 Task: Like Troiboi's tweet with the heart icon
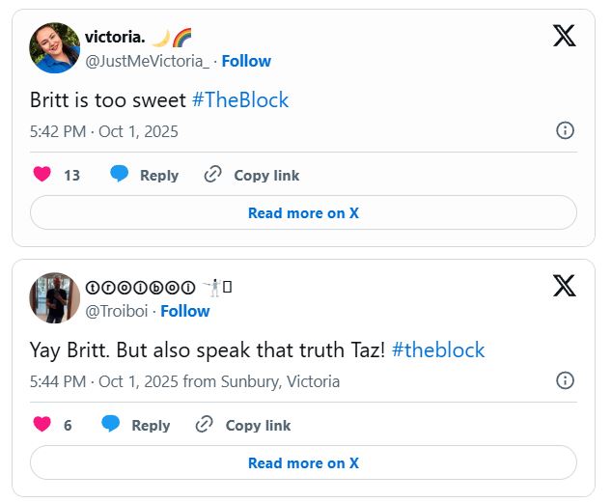click(42, 425)
